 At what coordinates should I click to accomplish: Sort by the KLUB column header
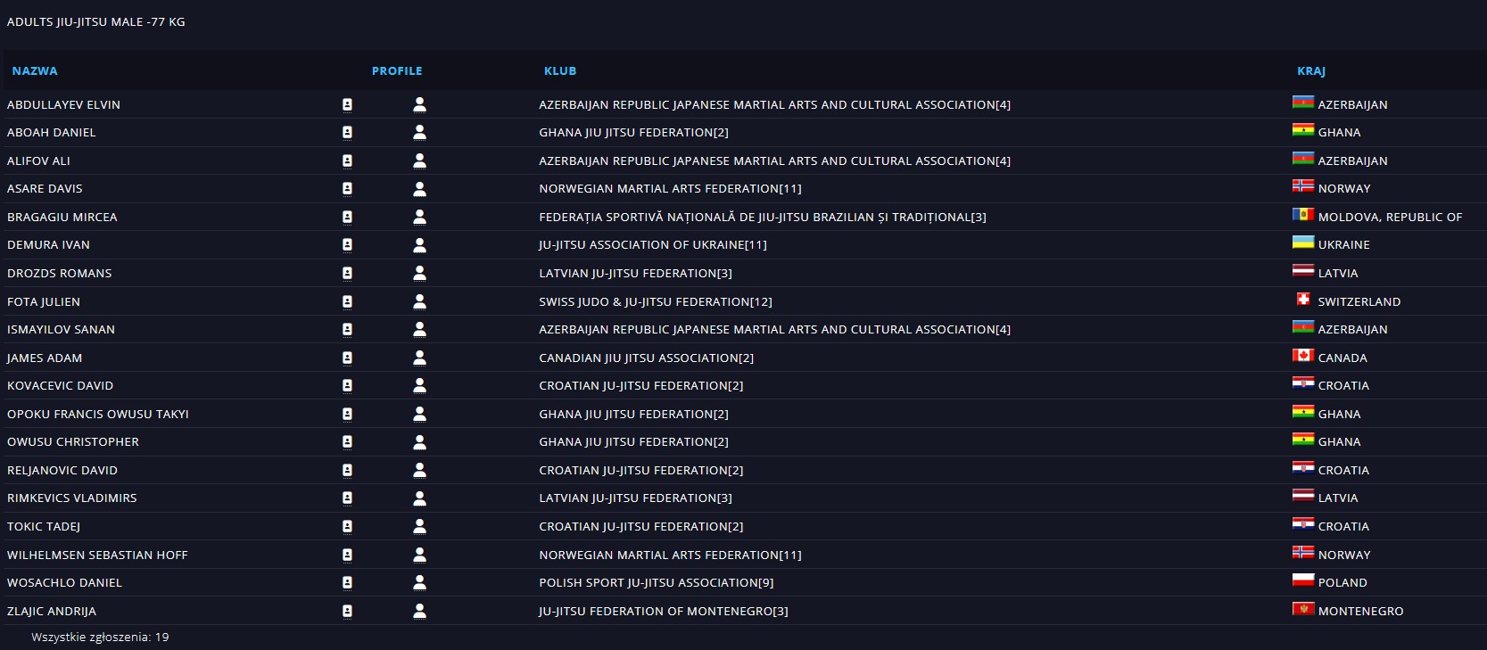click(560, 70)
